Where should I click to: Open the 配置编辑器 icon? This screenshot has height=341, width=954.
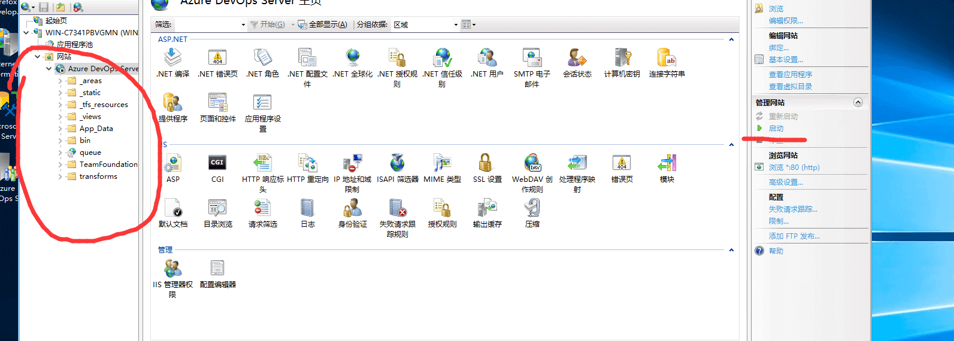[x=217, y=269]
